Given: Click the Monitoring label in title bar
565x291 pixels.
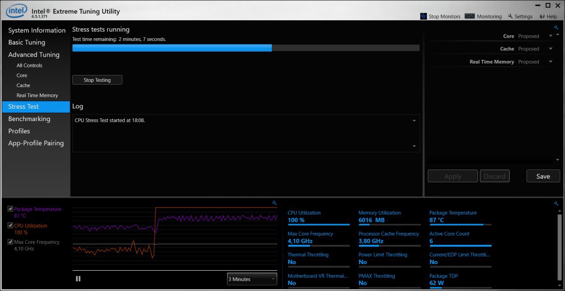Looking at the screenshot, I should coord(489,16).
